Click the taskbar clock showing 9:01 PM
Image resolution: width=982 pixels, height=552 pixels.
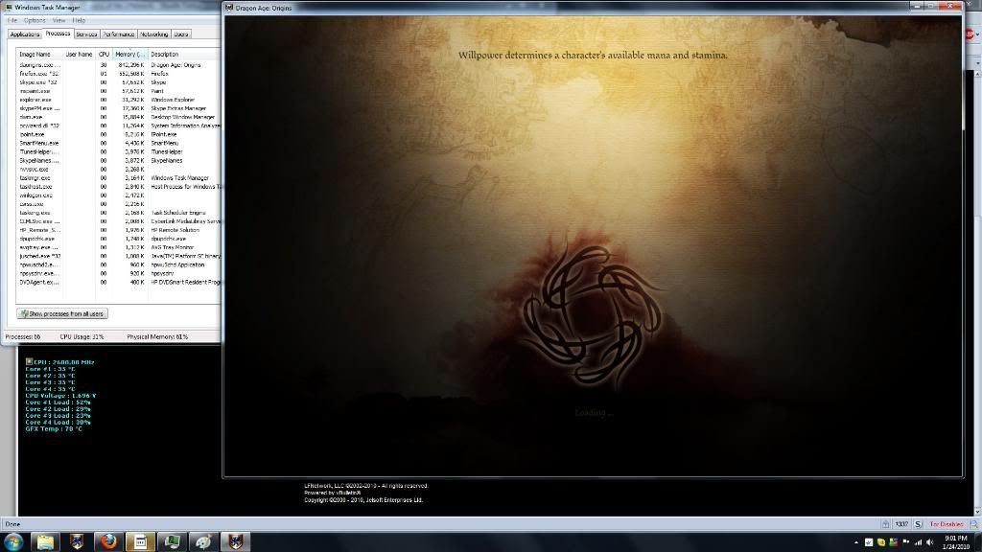click(956, 542)
